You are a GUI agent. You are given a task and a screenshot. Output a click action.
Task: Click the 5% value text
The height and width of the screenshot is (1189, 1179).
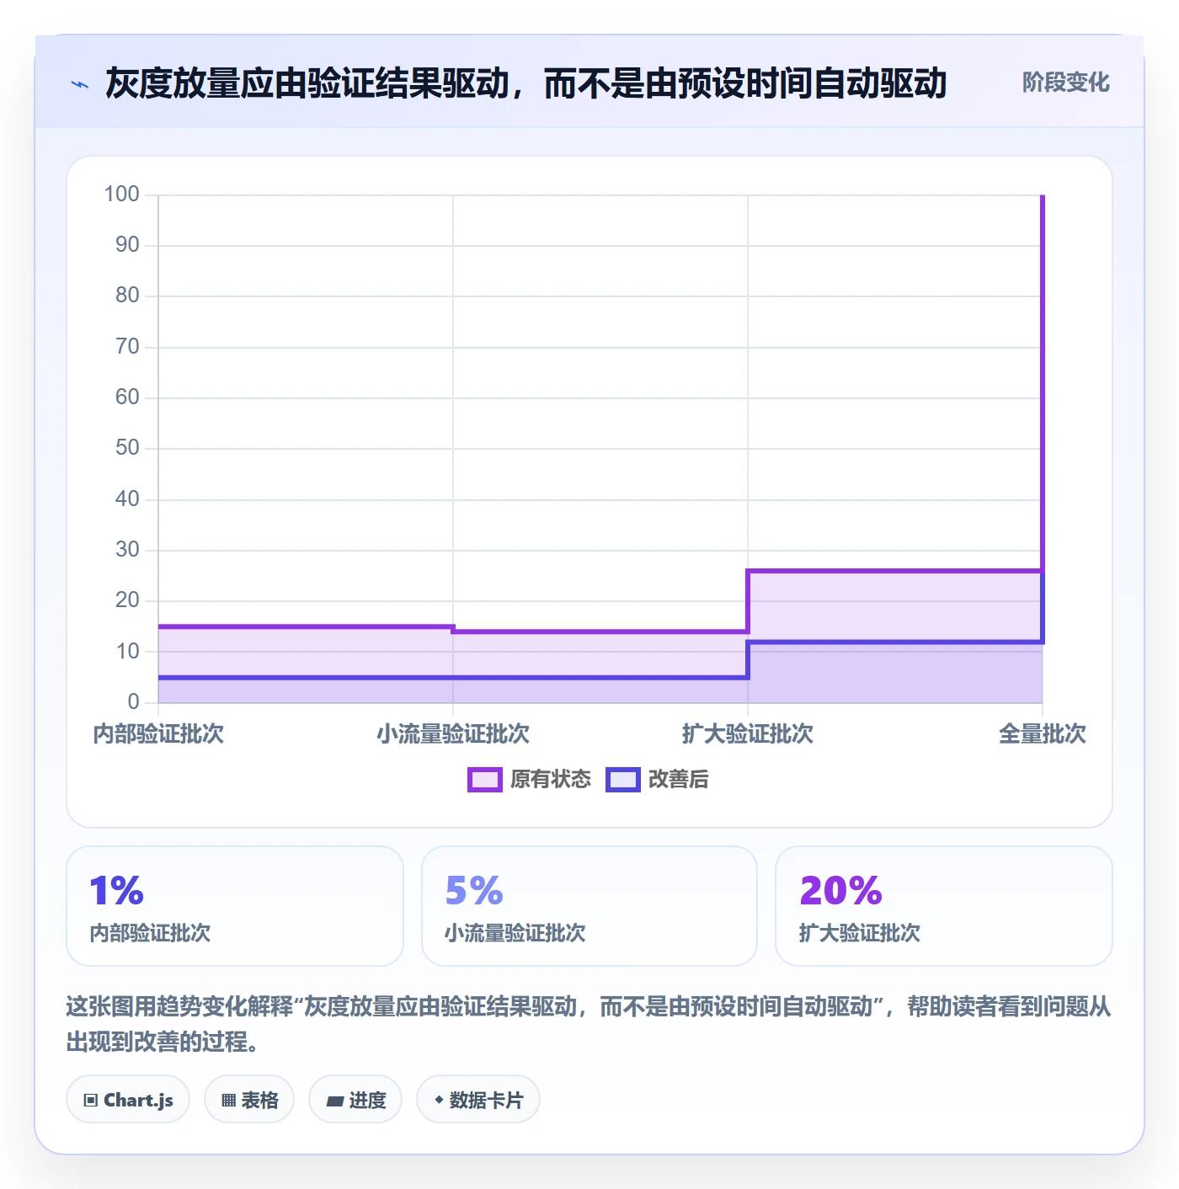pos(474,891)
